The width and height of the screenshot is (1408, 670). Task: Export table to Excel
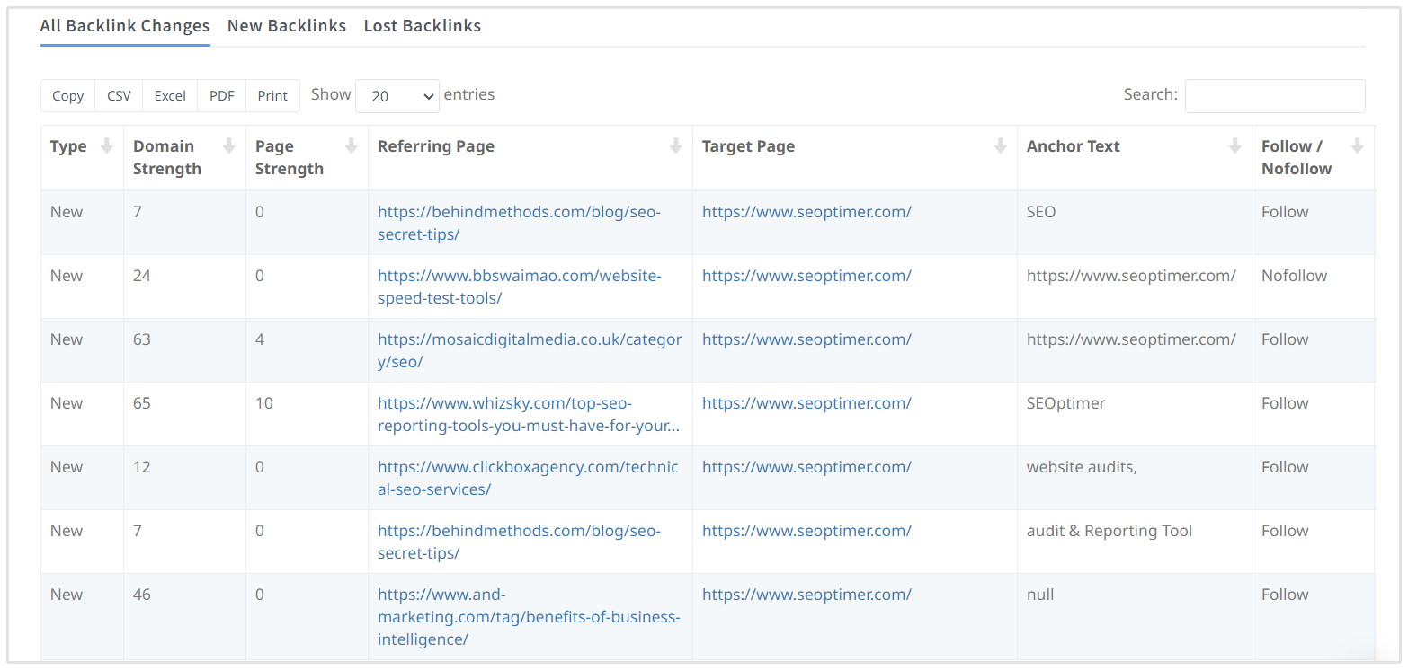click(170, 96)
